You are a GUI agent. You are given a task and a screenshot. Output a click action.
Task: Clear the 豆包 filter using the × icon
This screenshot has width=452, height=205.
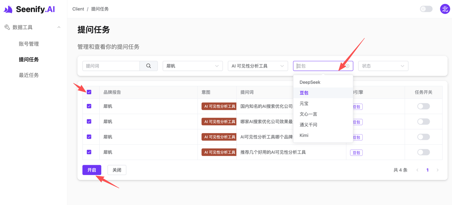click(347, 66)
